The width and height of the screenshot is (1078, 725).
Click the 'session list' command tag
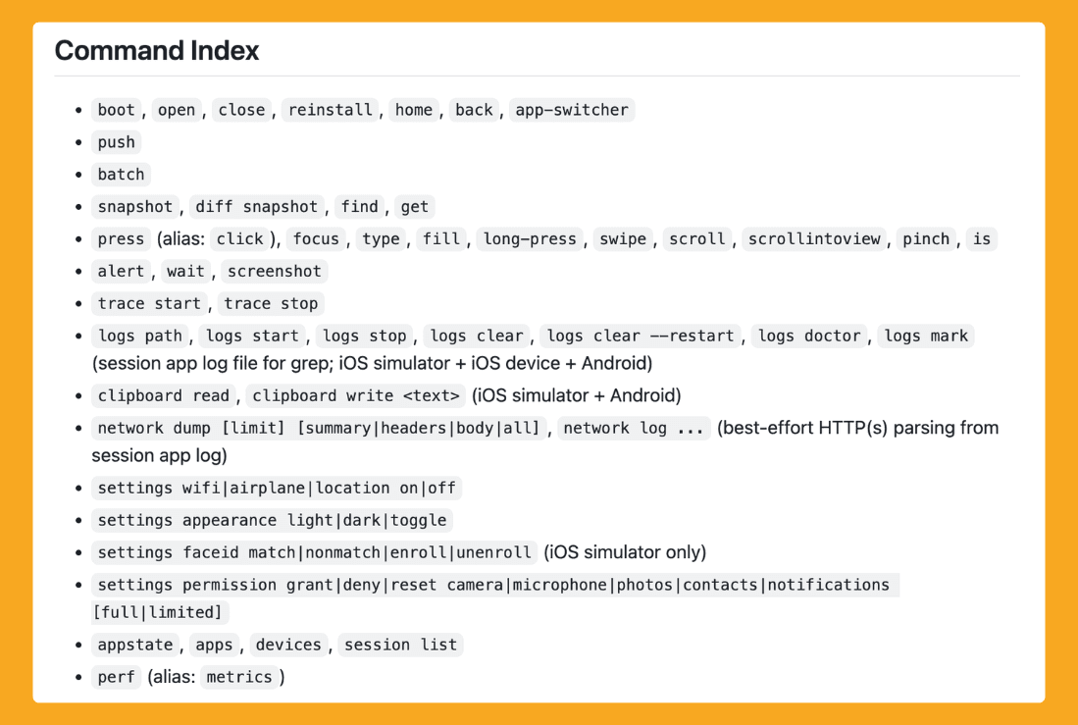tap(400, 646)
